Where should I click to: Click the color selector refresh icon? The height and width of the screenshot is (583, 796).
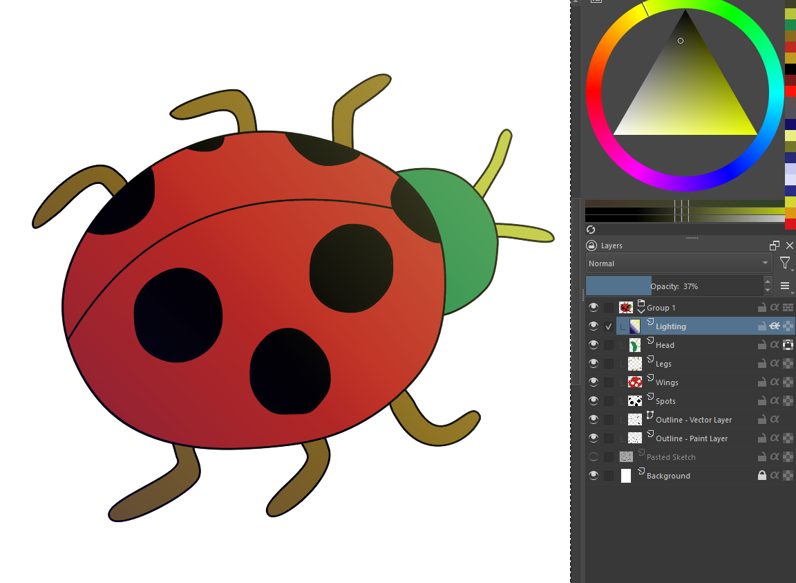point(591,230)
